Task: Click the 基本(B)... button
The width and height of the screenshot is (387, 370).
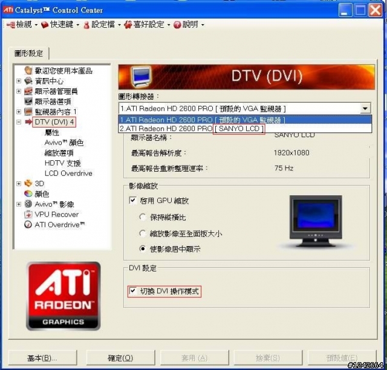Action: pos(42,358)
